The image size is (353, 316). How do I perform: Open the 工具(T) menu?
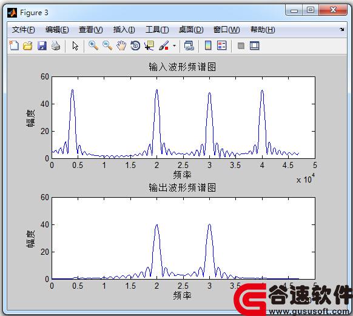coord(157,30)
